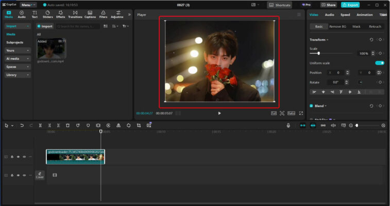Open the Effects library
Image resolution: width=390 pixels, height=206 pixels.
coord(60,14)
